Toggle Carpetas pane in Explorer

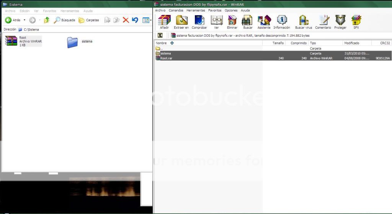89,20
